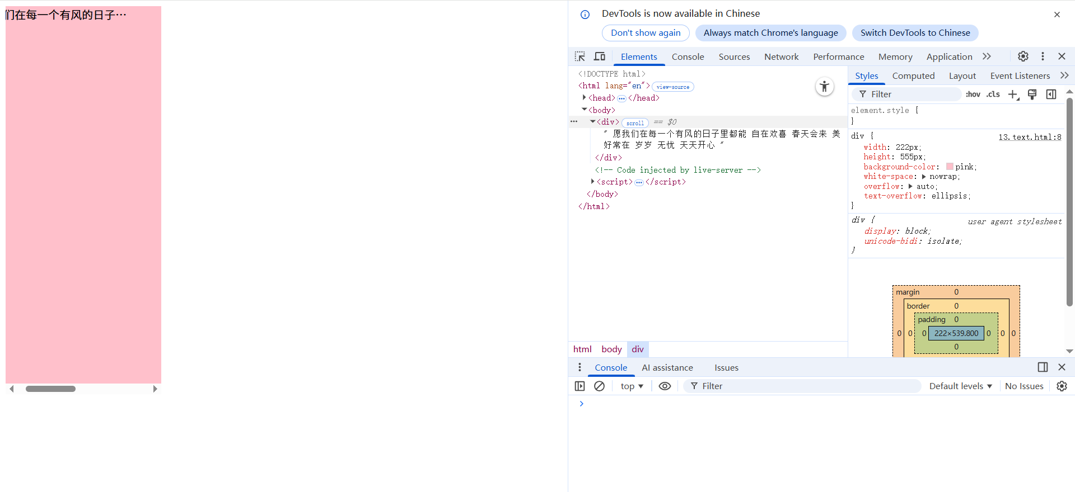Image resolution: width=1075 pixels, height=492 pixels.
Task: Click Always match Chrome's language
Action: pos(770,33)
